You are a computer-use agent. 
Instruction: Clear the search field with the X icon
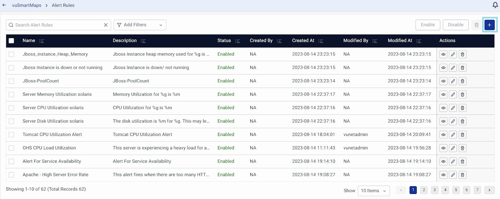pyautogui.click(x=106, y=25)
